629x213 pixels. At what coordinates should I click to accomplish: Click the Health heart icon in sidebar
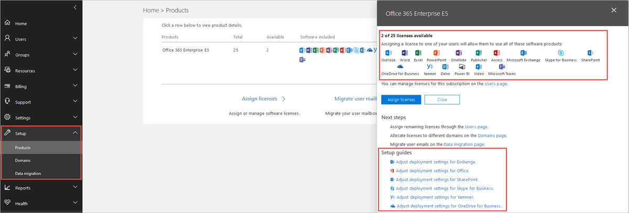[x=7, y=203]
